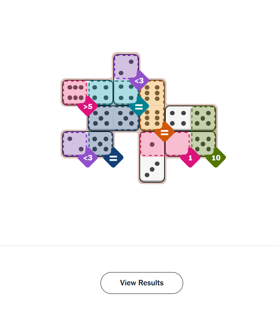Click the pink six-pip domino half
The width and height of the screenshot is (279, 327).
(x=75, y=92)
